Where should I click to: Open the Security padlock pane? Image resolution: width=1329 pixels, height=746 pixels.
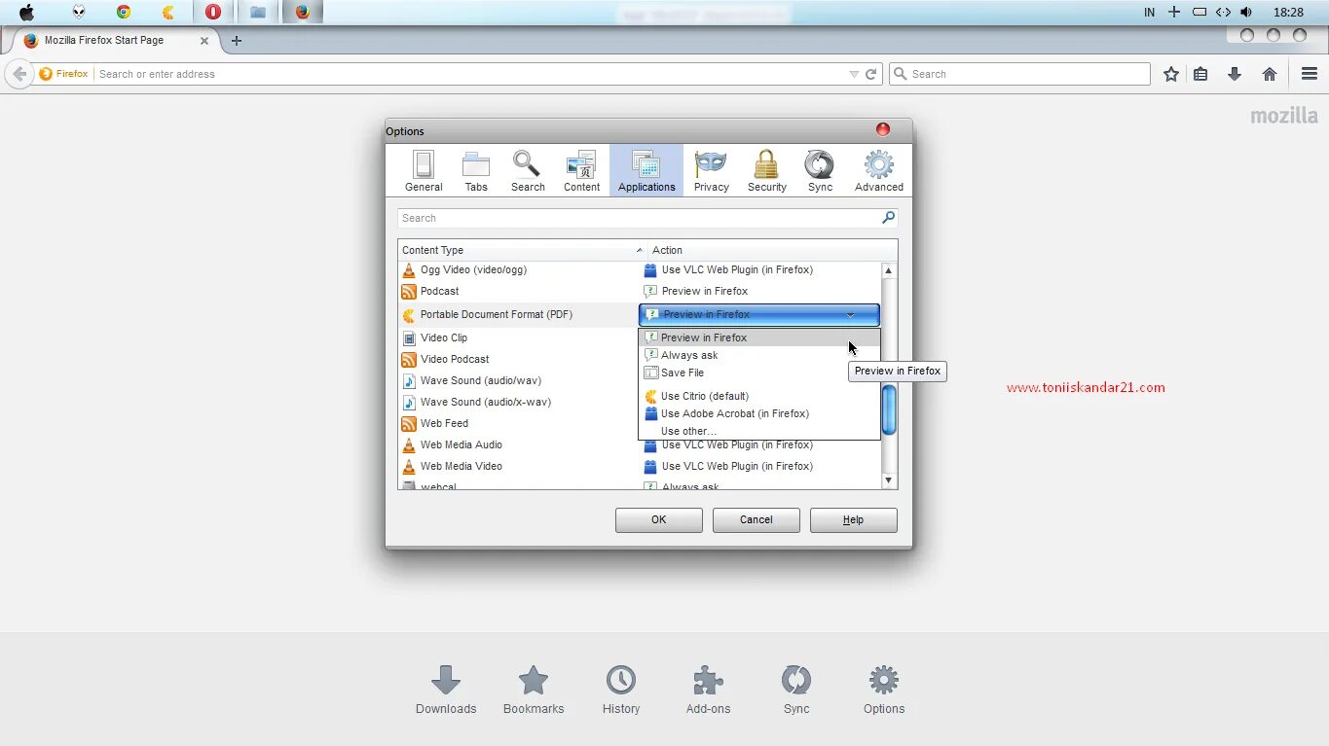coord(767,171)
